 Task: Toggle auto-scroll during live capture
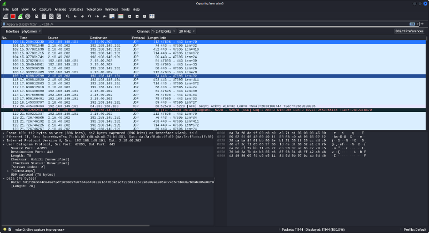click(111, 17)
